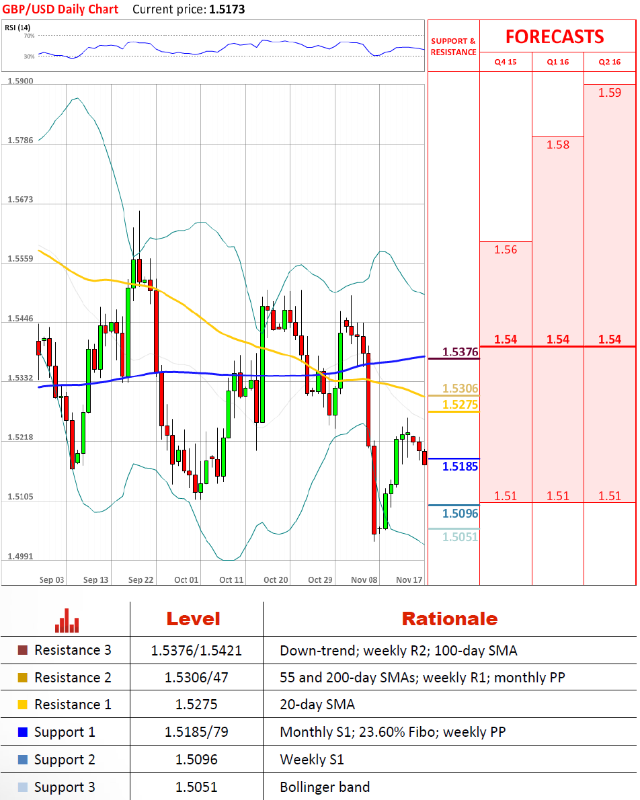Click the Support 1 row label
The image size is (640, 800).
(65, 732)
